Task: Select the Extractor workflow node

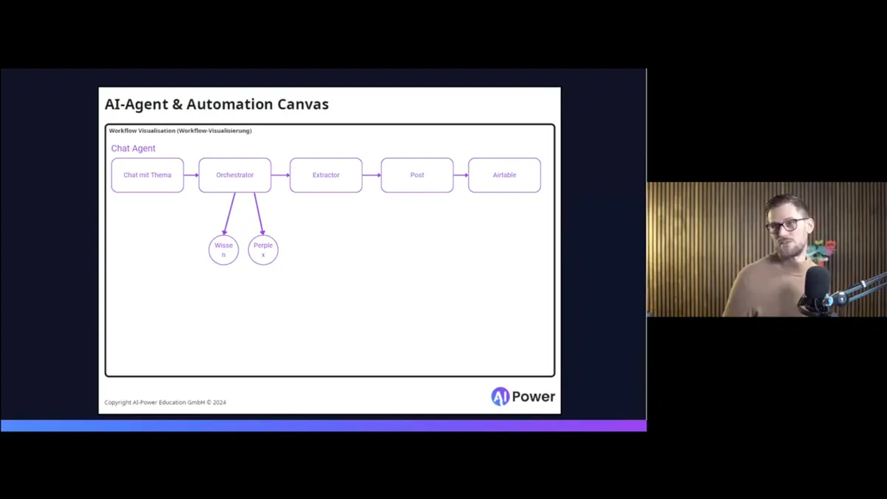Action: point(326,175)
